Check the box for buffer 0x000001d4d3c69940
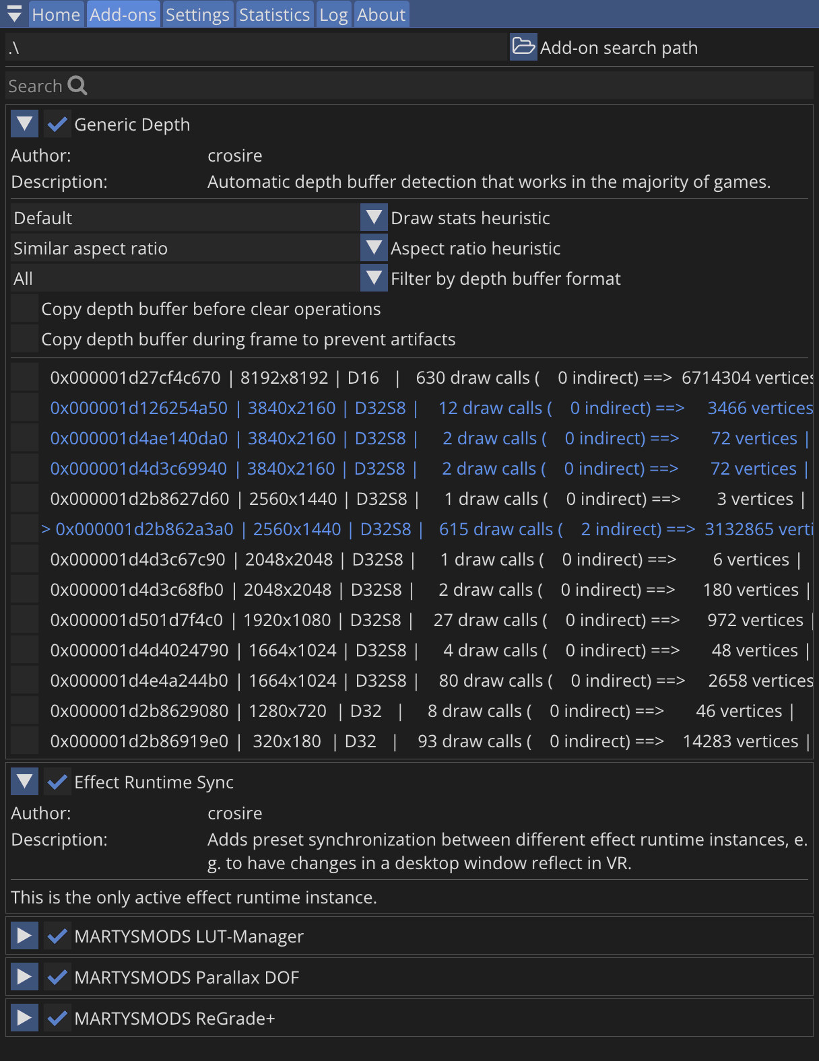This screenshot has height=1061, width=819. 25,468
